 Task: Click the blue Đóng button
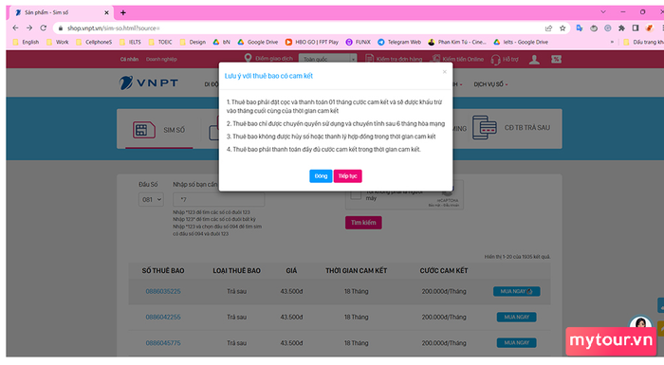[x=321, y=176]
